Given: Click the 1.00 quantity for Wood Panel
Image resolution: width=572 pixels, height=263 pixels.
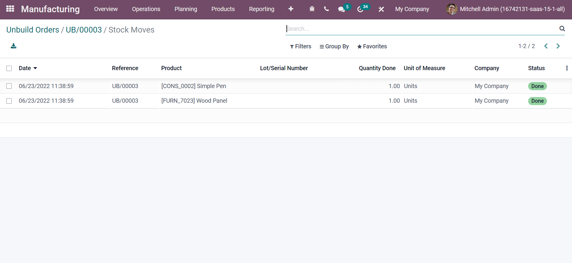Looking at the screenshot, I should (394, 101).
